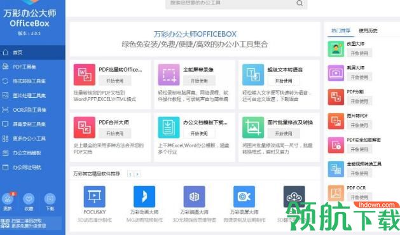
Task: Open the 图片批量修改及转换 image icon
Action: [x=253, y=127]
